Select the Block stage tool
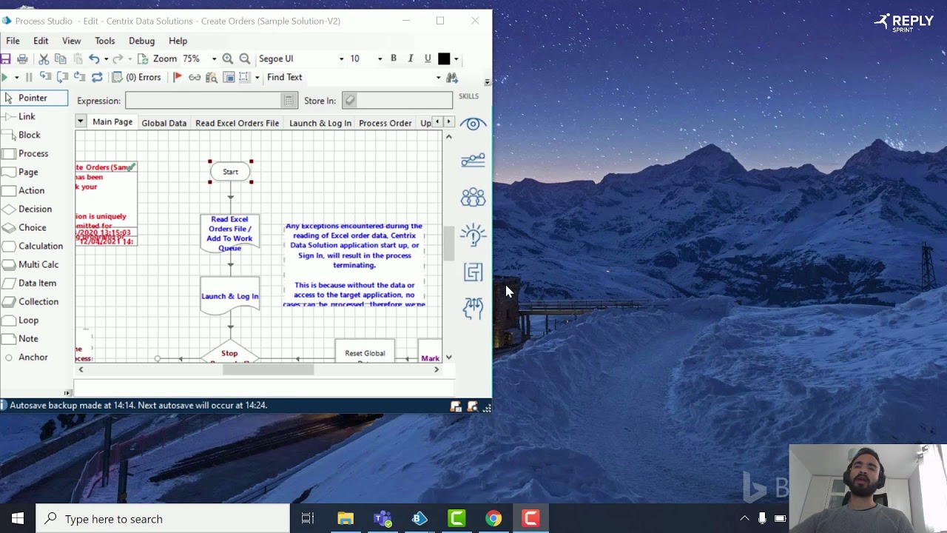This screenshot has height=533, width=947. click(30, 135)
